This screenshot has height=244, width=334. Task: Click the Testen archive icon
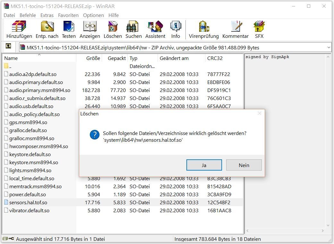click(69, 26)
